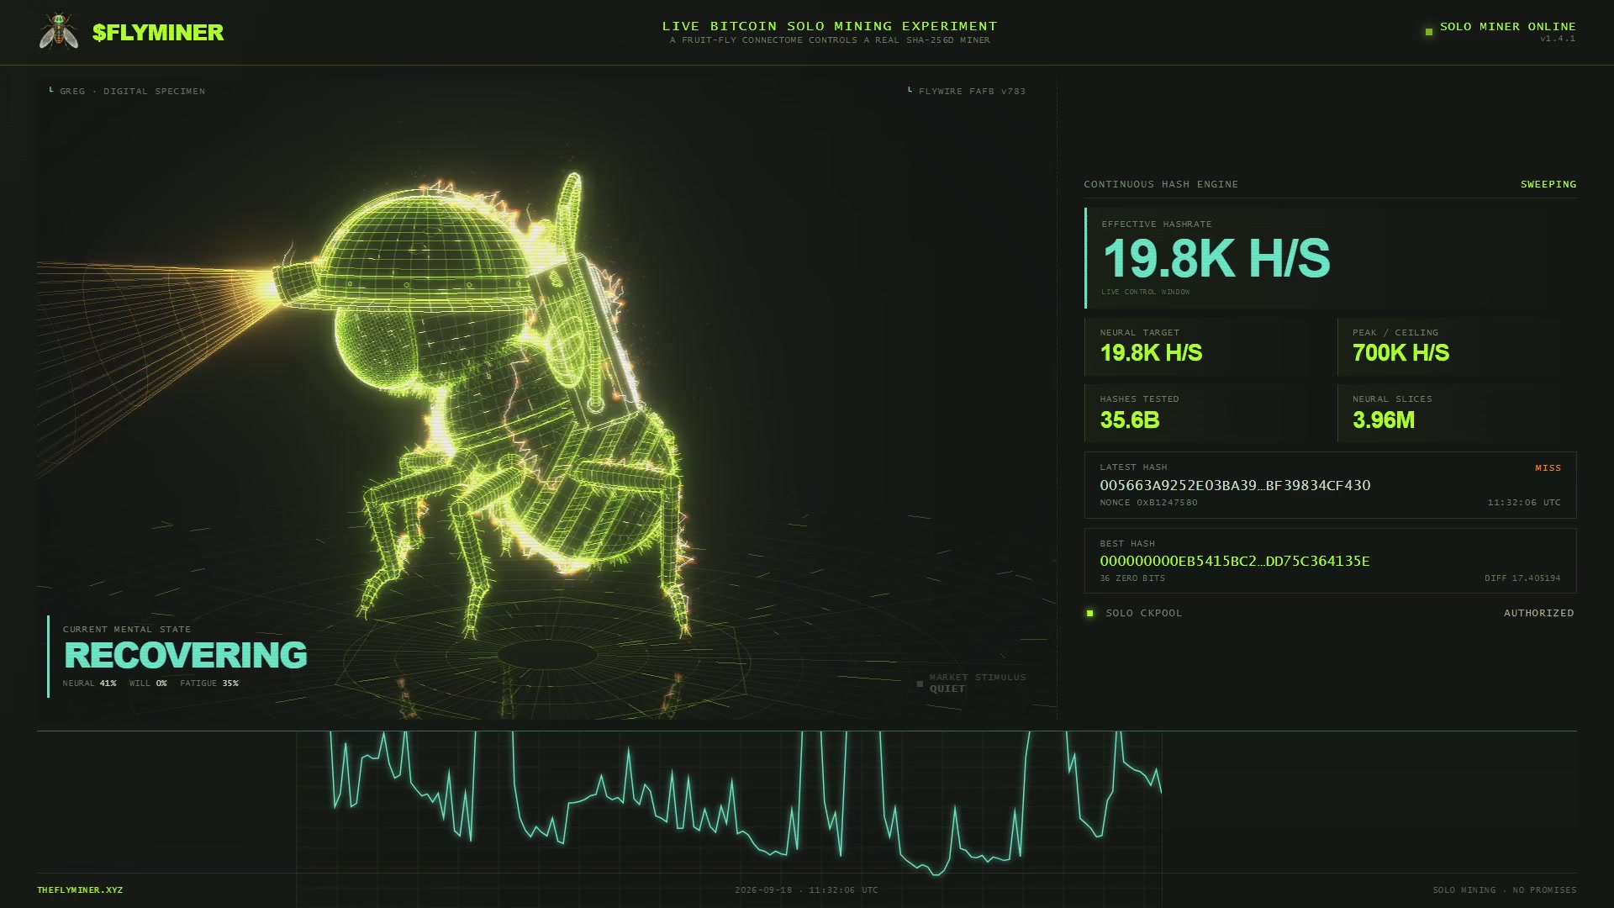Click the 2026-09-18 timestamp in footer
The width and height of the screenshot is (1614, 908).
[x=806, y=890]
